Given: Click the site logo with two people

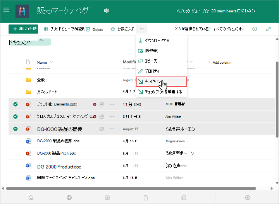Looking at the screenshot, I should [x=22, y=11].
